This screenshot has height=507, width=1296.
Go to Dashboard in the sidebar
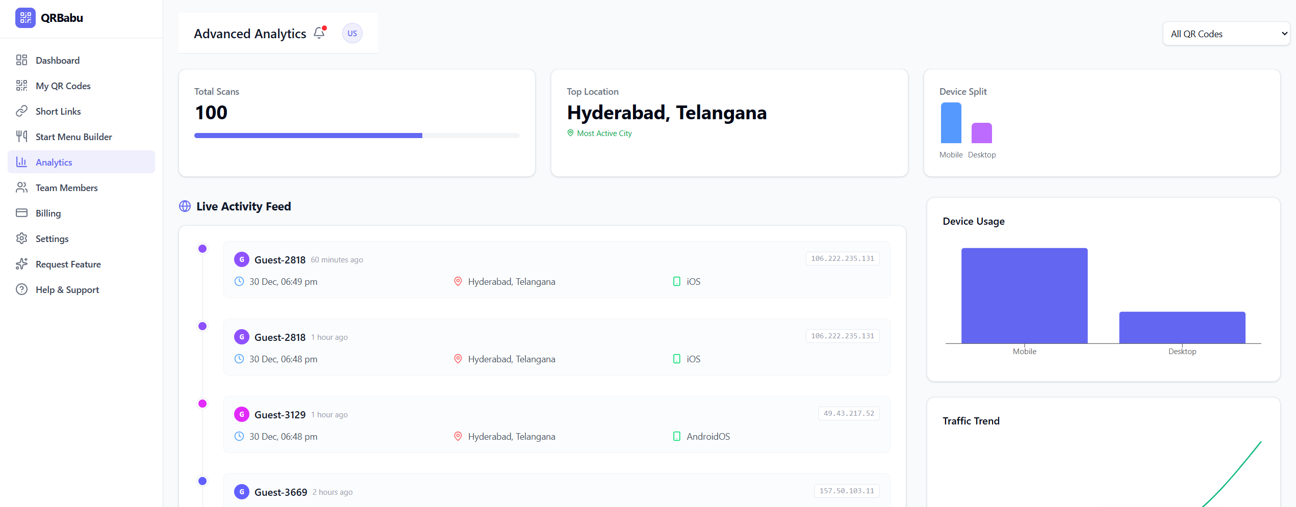click(82, 60)
